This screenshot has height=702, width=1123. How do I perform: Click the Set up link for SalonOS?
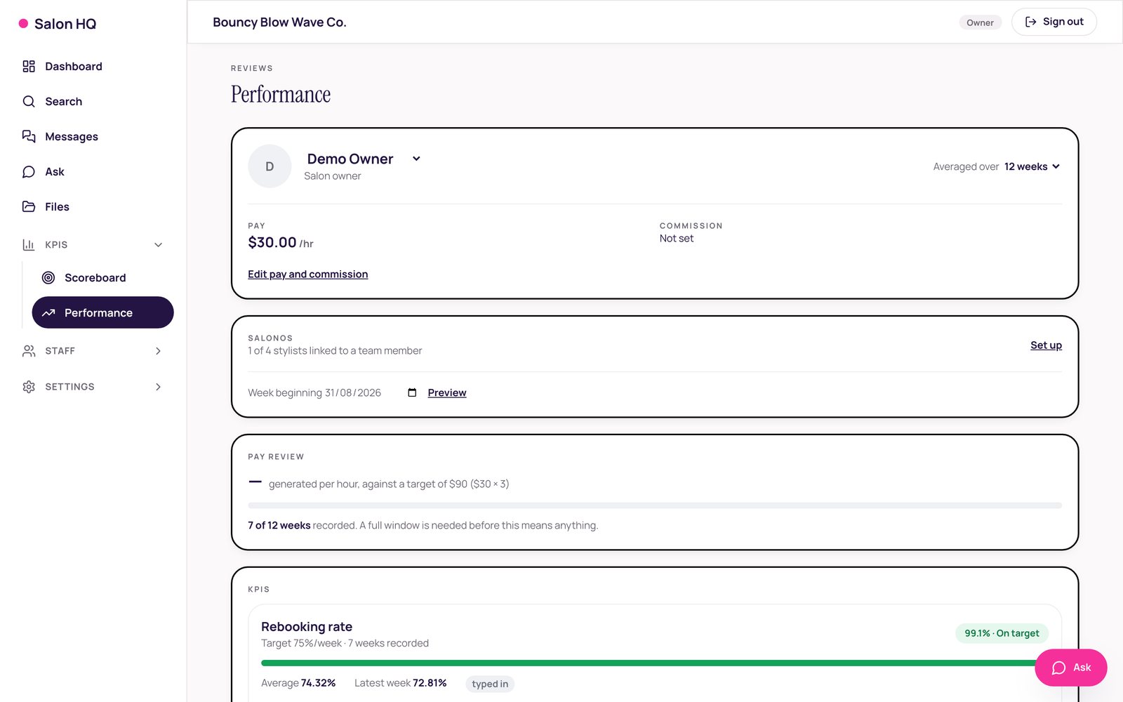(x=1046, y=345)
